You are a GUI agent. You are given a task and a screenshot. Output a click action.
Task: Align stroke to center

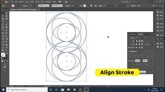click(x=137, y=48)
